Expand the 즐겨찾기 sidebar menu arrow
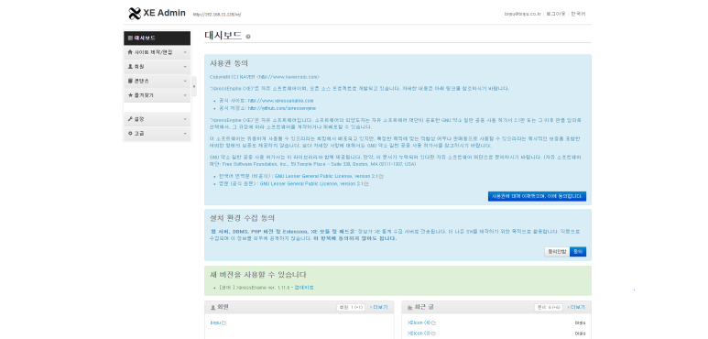The width and height of the screenshot is (708, 339). click(x=185, y=95)
